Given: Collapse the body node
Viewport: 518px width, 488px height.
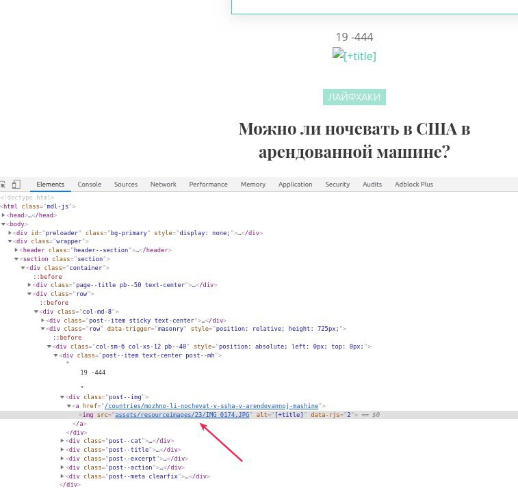Looking at the screenshot, I should point(3,223).
